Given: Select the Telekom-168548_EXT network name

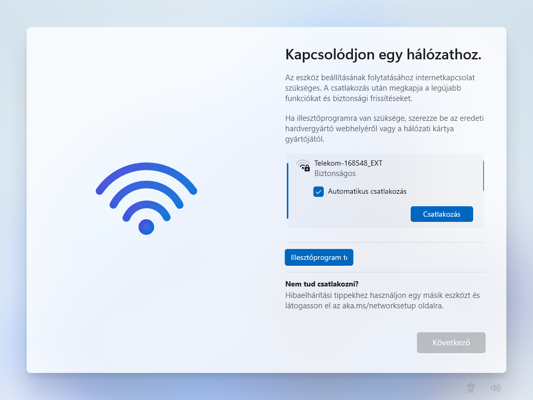Looking at the screenshot, I should point(348,163).
